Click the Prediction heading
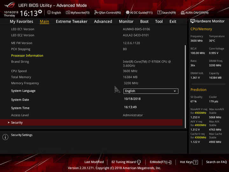This screenshot has height=172, width=229. coord(198,90)
